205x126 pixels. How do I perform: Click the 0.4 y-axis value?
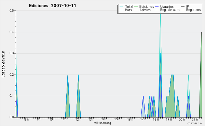pyautogui.click(x=12, y=32)
